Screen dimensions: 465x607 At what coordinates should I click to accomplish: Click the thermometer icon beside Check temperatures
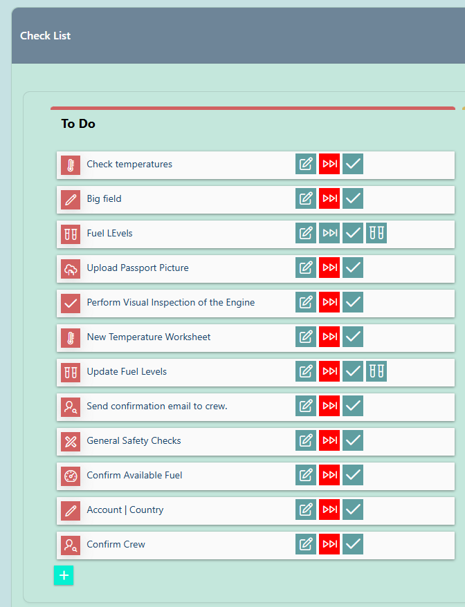coord(71,165)
